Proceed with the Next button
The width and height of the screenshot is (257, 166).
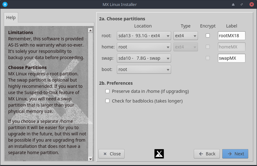click(235, 154)
